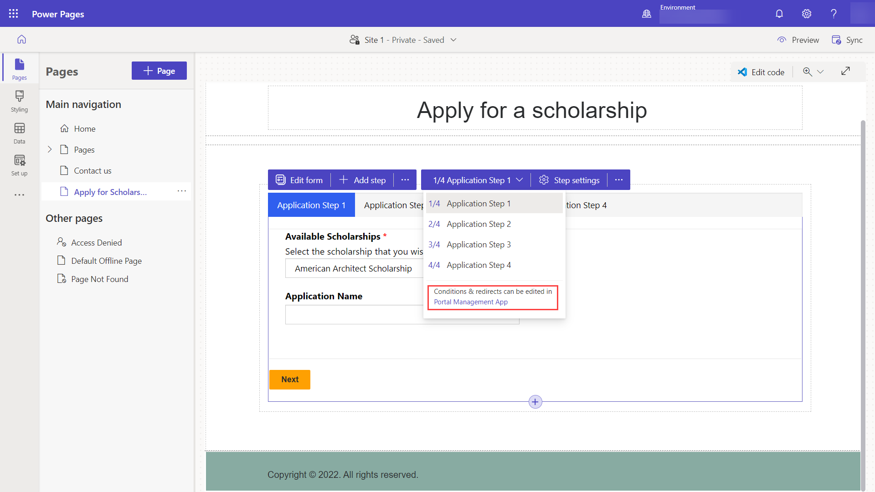The height and width of the screenshot is (492, 875).
Task: Click Preview button in toolbar
Action: click(x=799, y=40)
